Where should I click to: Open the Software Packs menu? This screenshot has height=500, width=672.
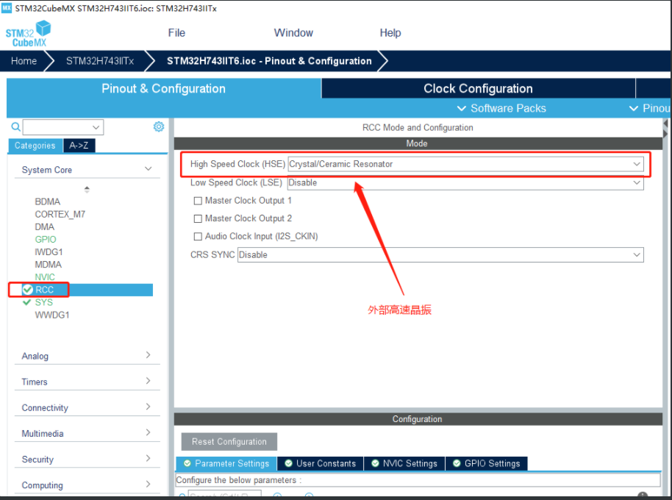pos(501,108)
